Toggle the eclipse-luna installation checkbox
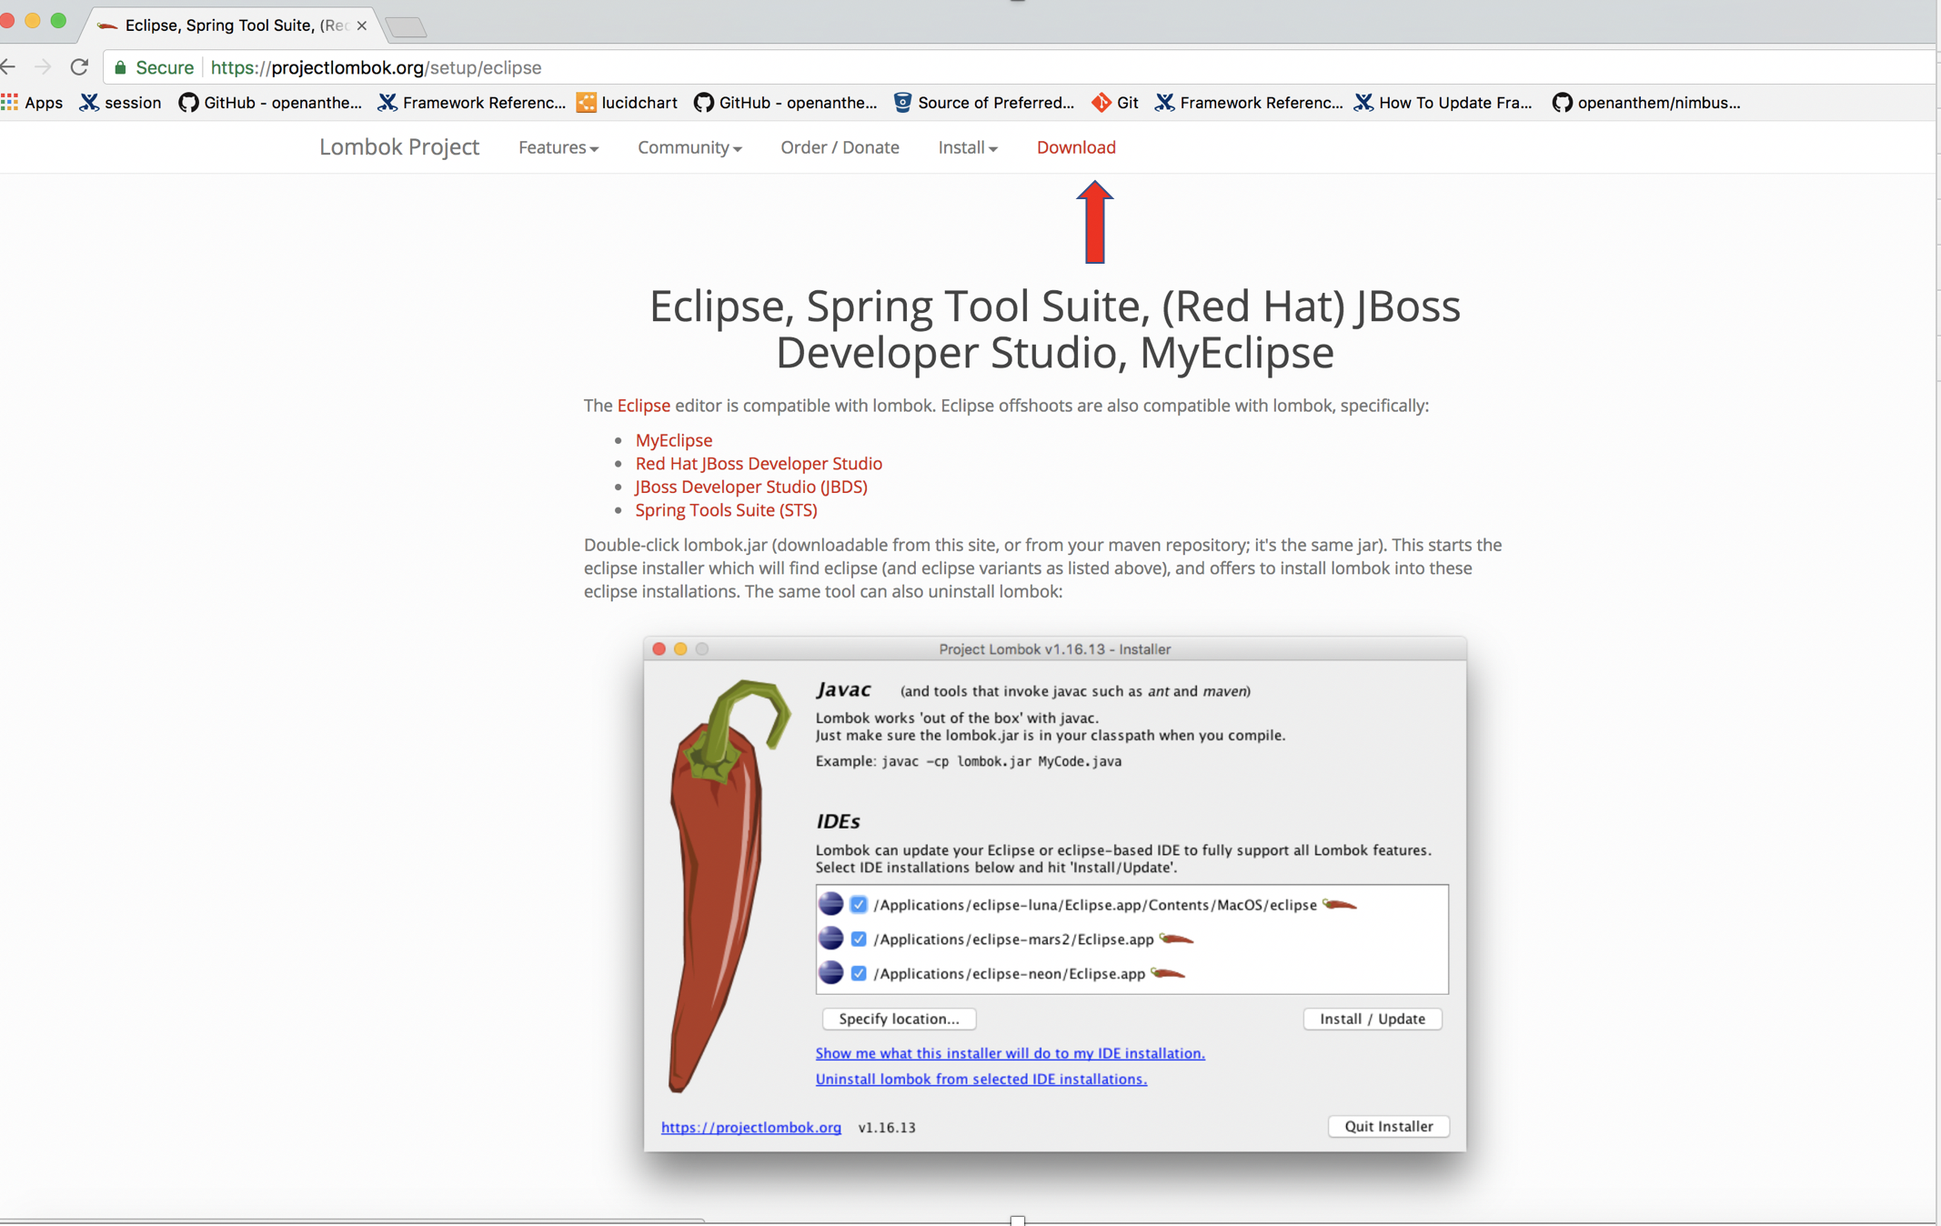Image resolution: width=1941 pixels, height=1226 pixels. coord(858,904)
